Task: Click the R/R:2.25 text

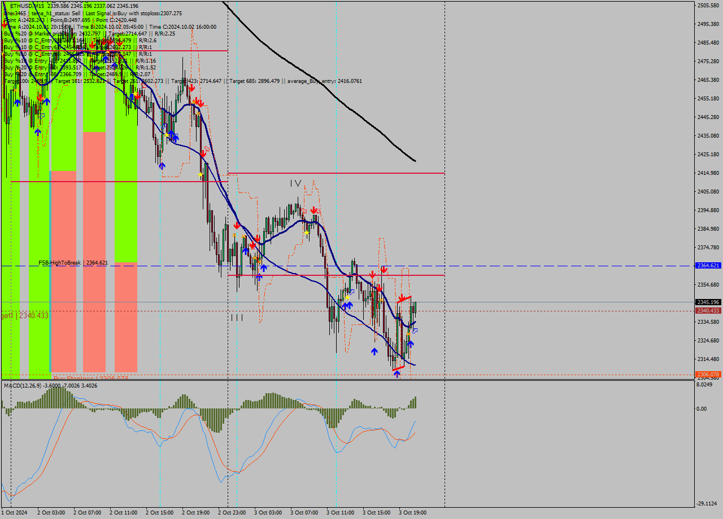Action: (x=164, y=33)
